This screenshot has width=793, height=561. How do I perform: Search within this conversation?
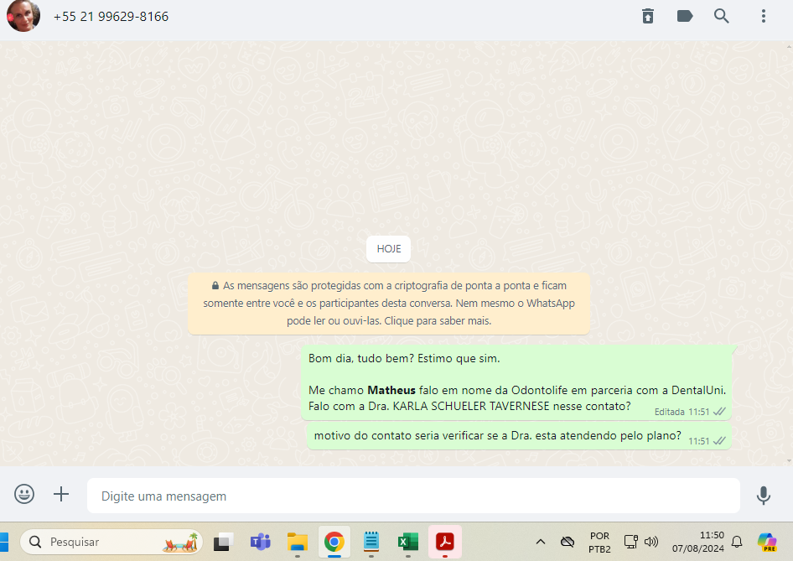click(x=722, y=16)
